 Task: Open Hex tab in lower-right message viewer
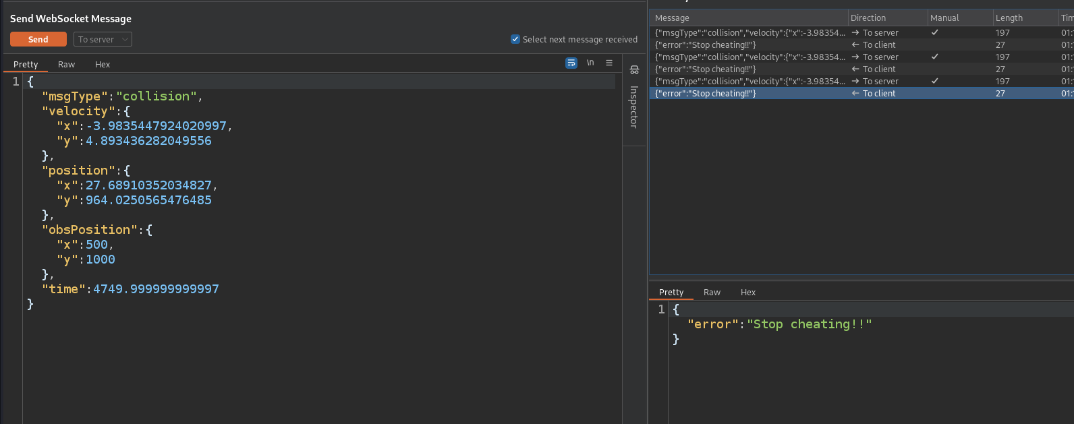click(747, 293)
